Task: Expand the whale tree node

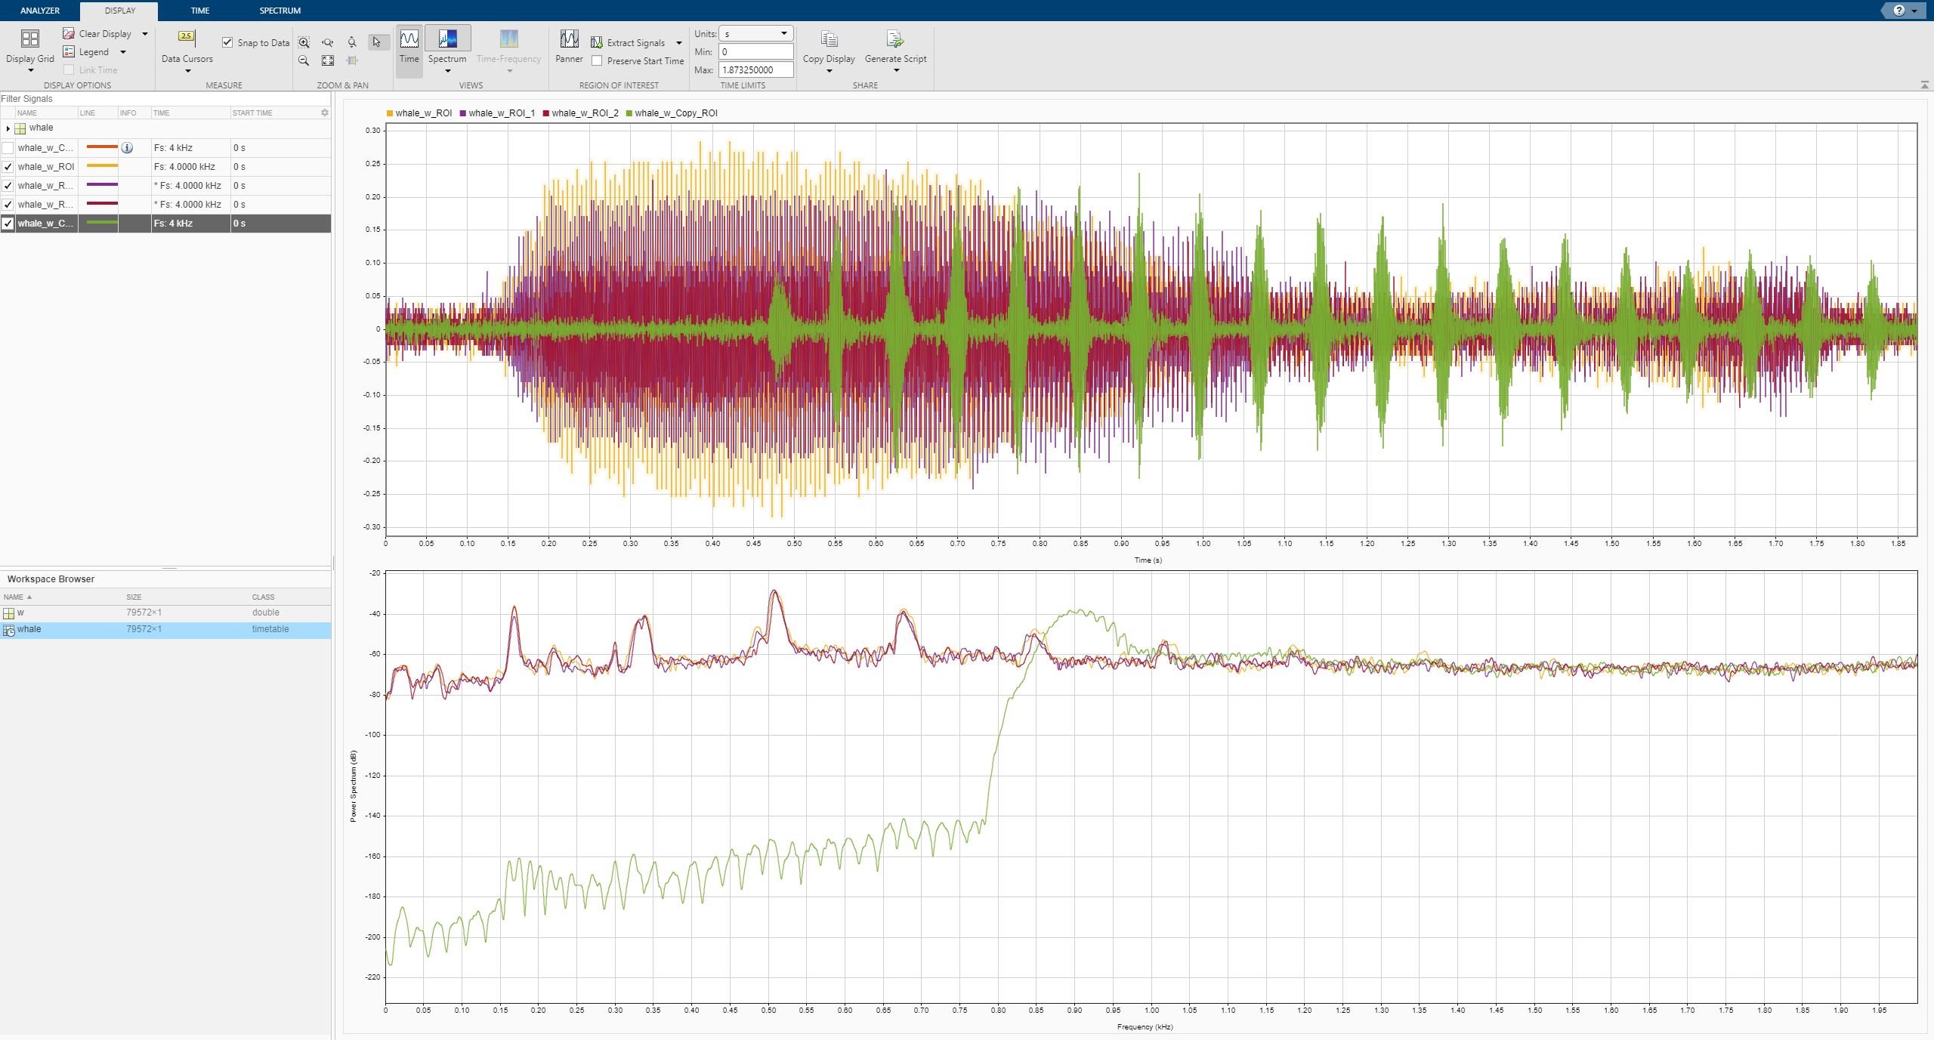Action: [x=8, y=128]
